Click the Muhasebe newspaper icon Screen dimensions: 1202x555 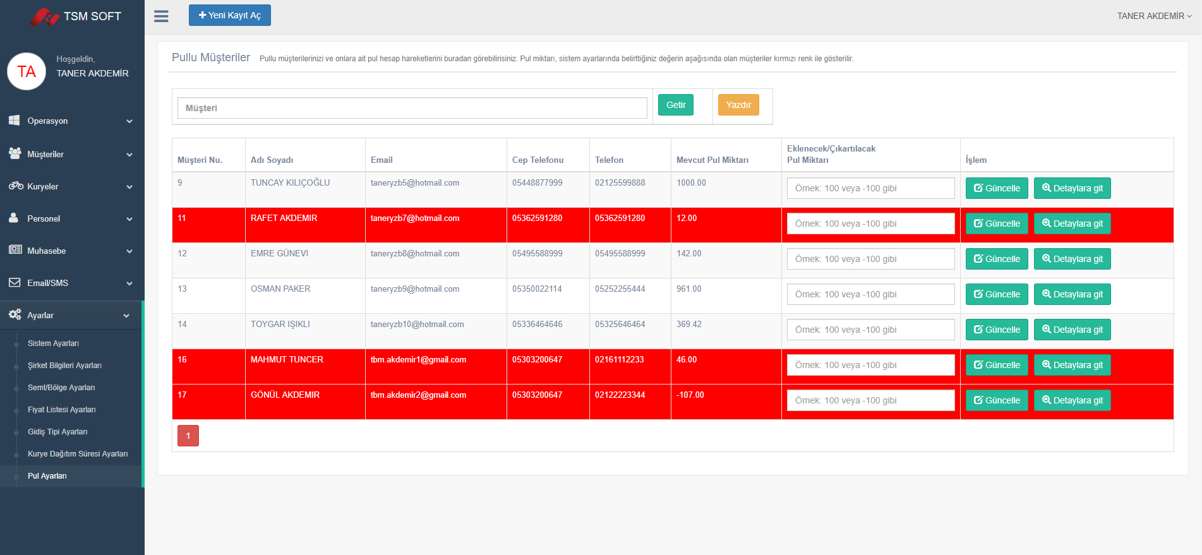tap(15, 250)
